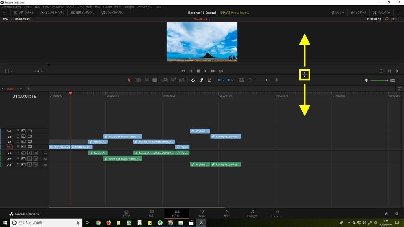The height and width of the screenshot is (227, 404).
Task: Mute the A2 audio track
Action: pyautogui.click(x=36, y=159)
